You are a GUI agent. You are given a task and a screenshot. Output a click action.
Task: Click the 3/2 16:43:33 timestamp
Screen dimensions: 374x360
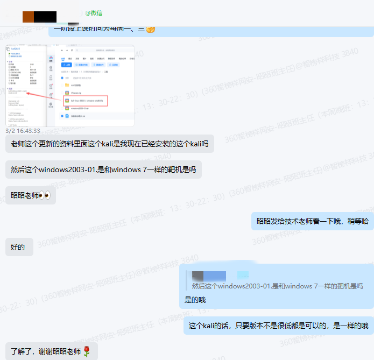click(23, 130)
